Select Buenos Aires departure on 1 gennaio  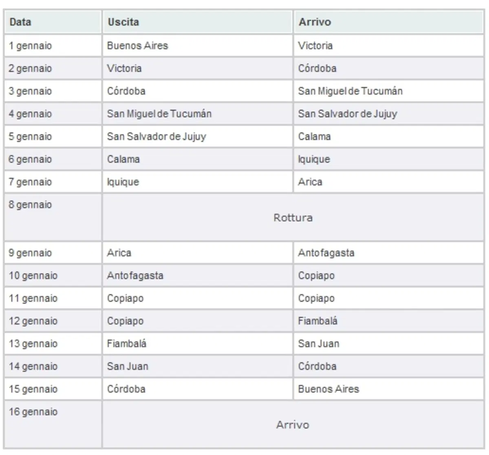click(198, 46)
